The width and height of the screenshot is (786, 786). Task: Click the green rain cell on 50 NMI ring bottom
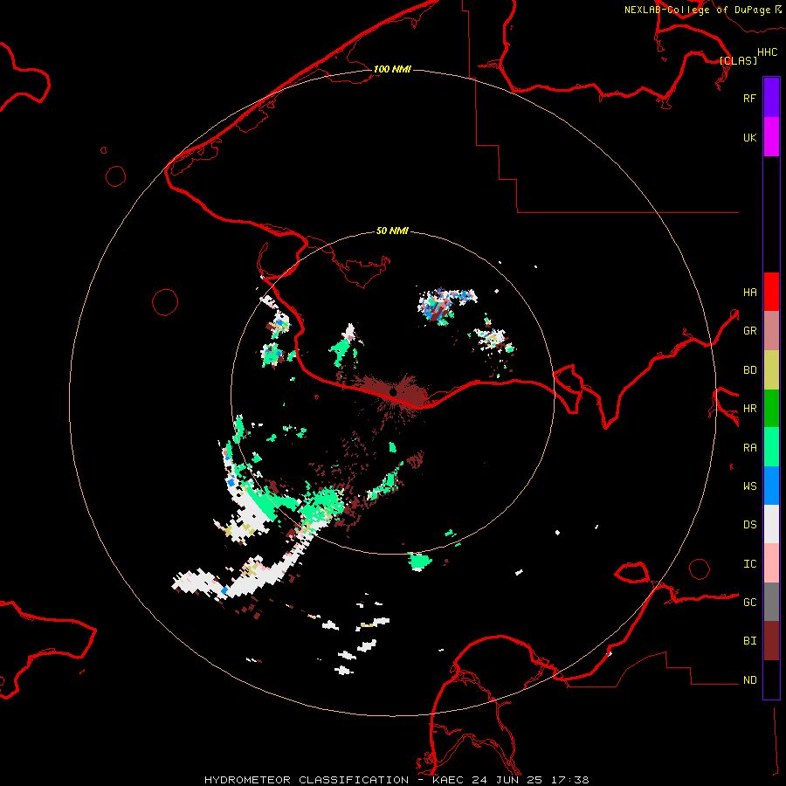point(420,561)
